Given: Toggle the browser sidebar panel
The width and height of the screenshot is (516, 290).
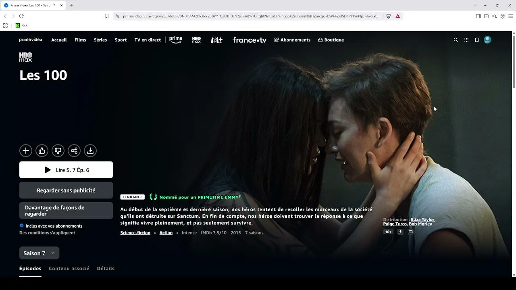Looking at the screenshot, I should pos(478,16).
